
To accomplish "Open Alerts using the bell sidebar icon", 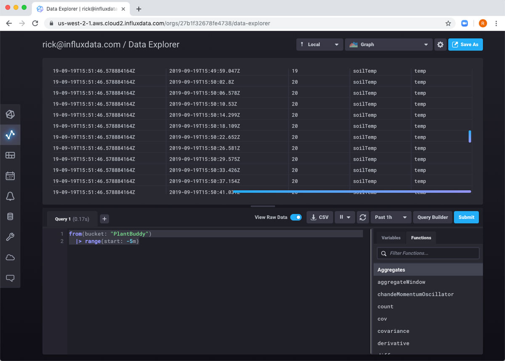I will 10,196.
